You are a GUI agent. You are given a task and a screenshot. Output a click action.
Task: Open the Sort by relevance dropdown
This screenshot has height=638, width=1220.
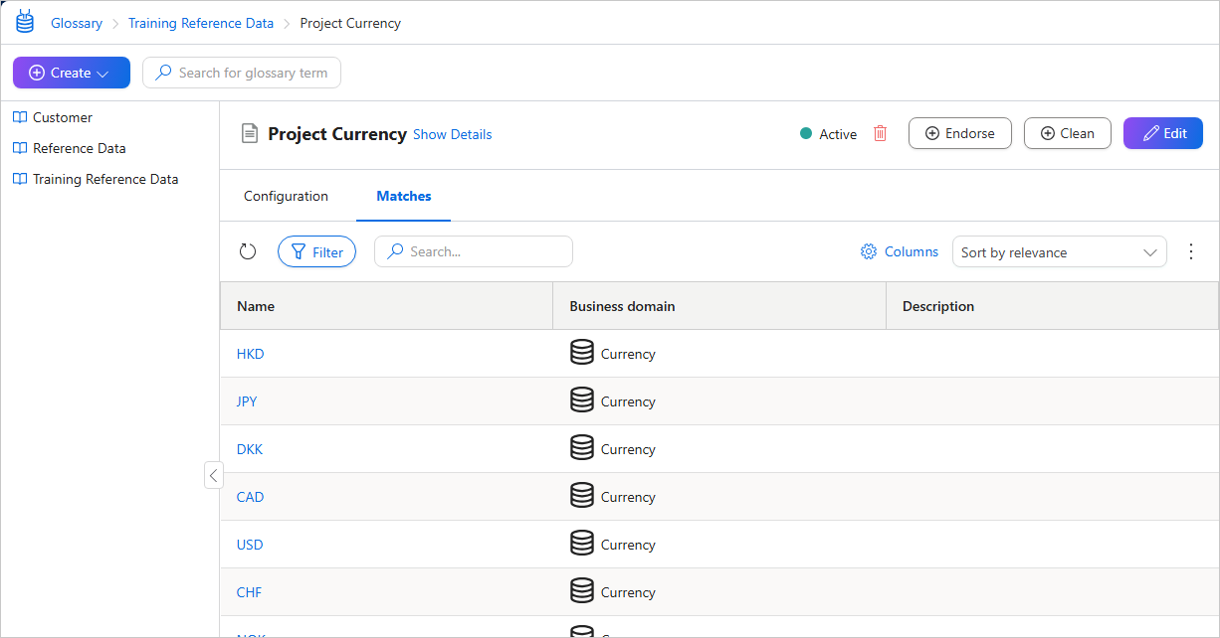(x=1060, y=252)
